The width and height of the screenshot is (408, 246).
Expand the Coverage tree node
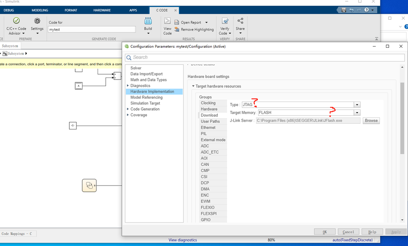point(128,115)
